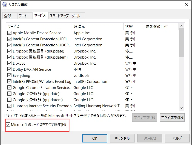Select the Intel(R) Corporation manufacturer cell

pos(90,82)
